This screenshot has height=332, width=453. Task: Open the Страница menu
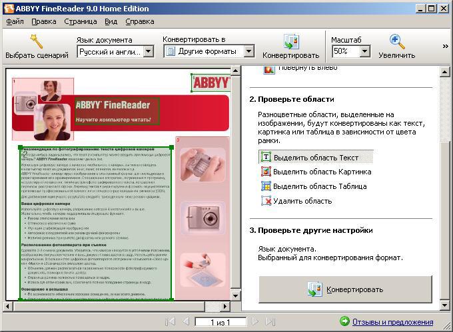[x=81, y=21]
